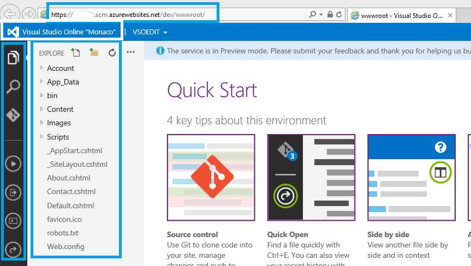Expand the Account folder

tap(42, 68)
